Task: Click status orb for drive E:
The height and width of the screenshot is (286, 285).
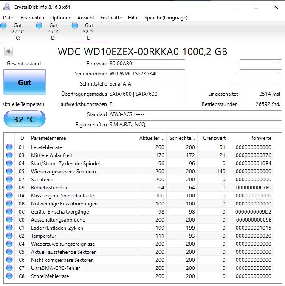Action: 75,25
